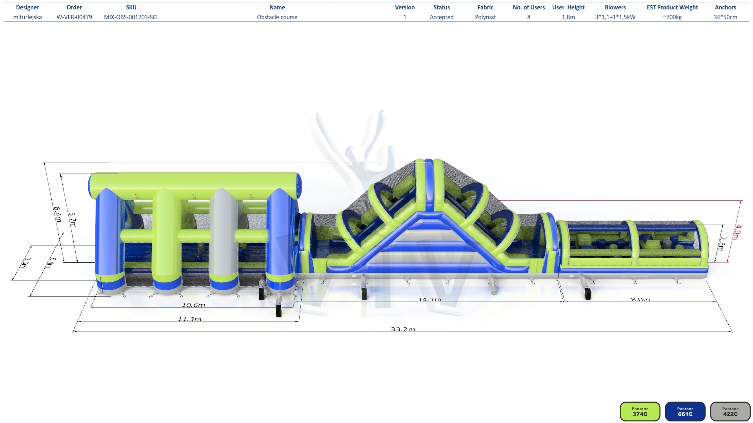Screen dimensions: 753x423
Task: Click the 5.7m height dimension
Action: (73, 220)
